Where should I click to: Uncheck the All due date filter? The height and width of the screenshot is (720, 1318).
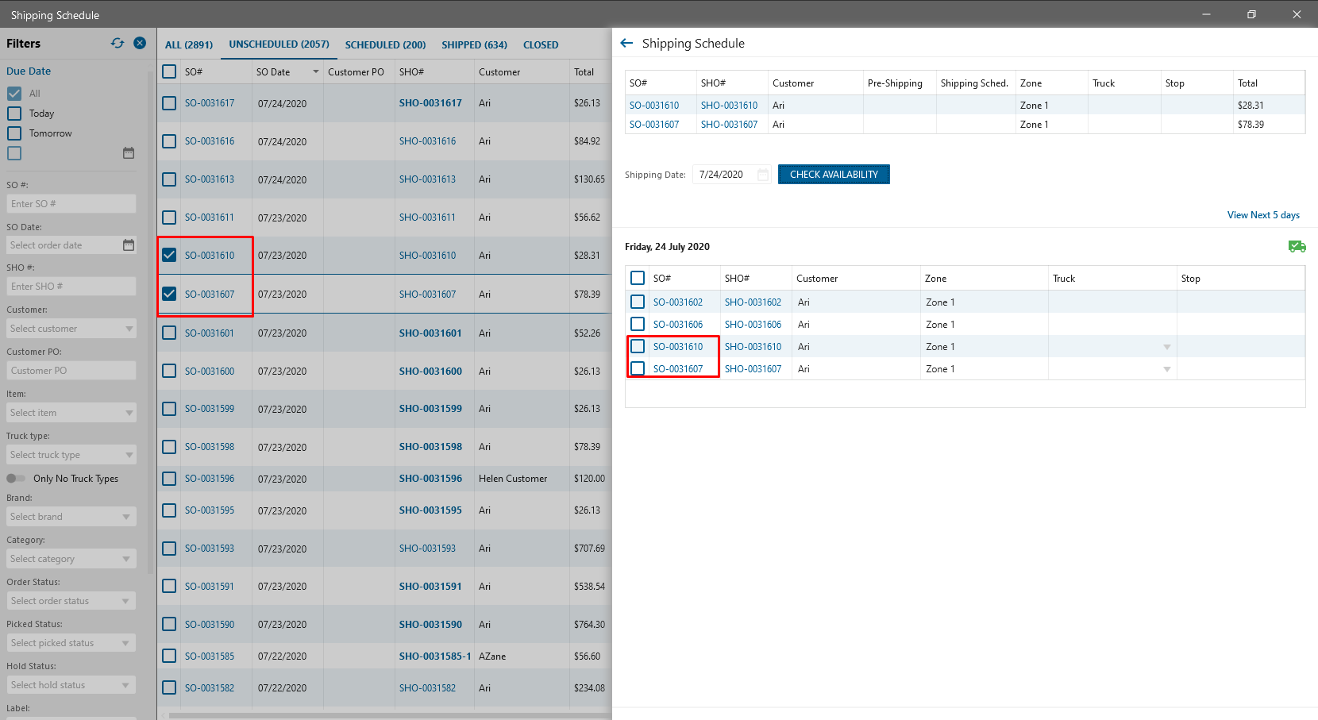tap(14, 94)
